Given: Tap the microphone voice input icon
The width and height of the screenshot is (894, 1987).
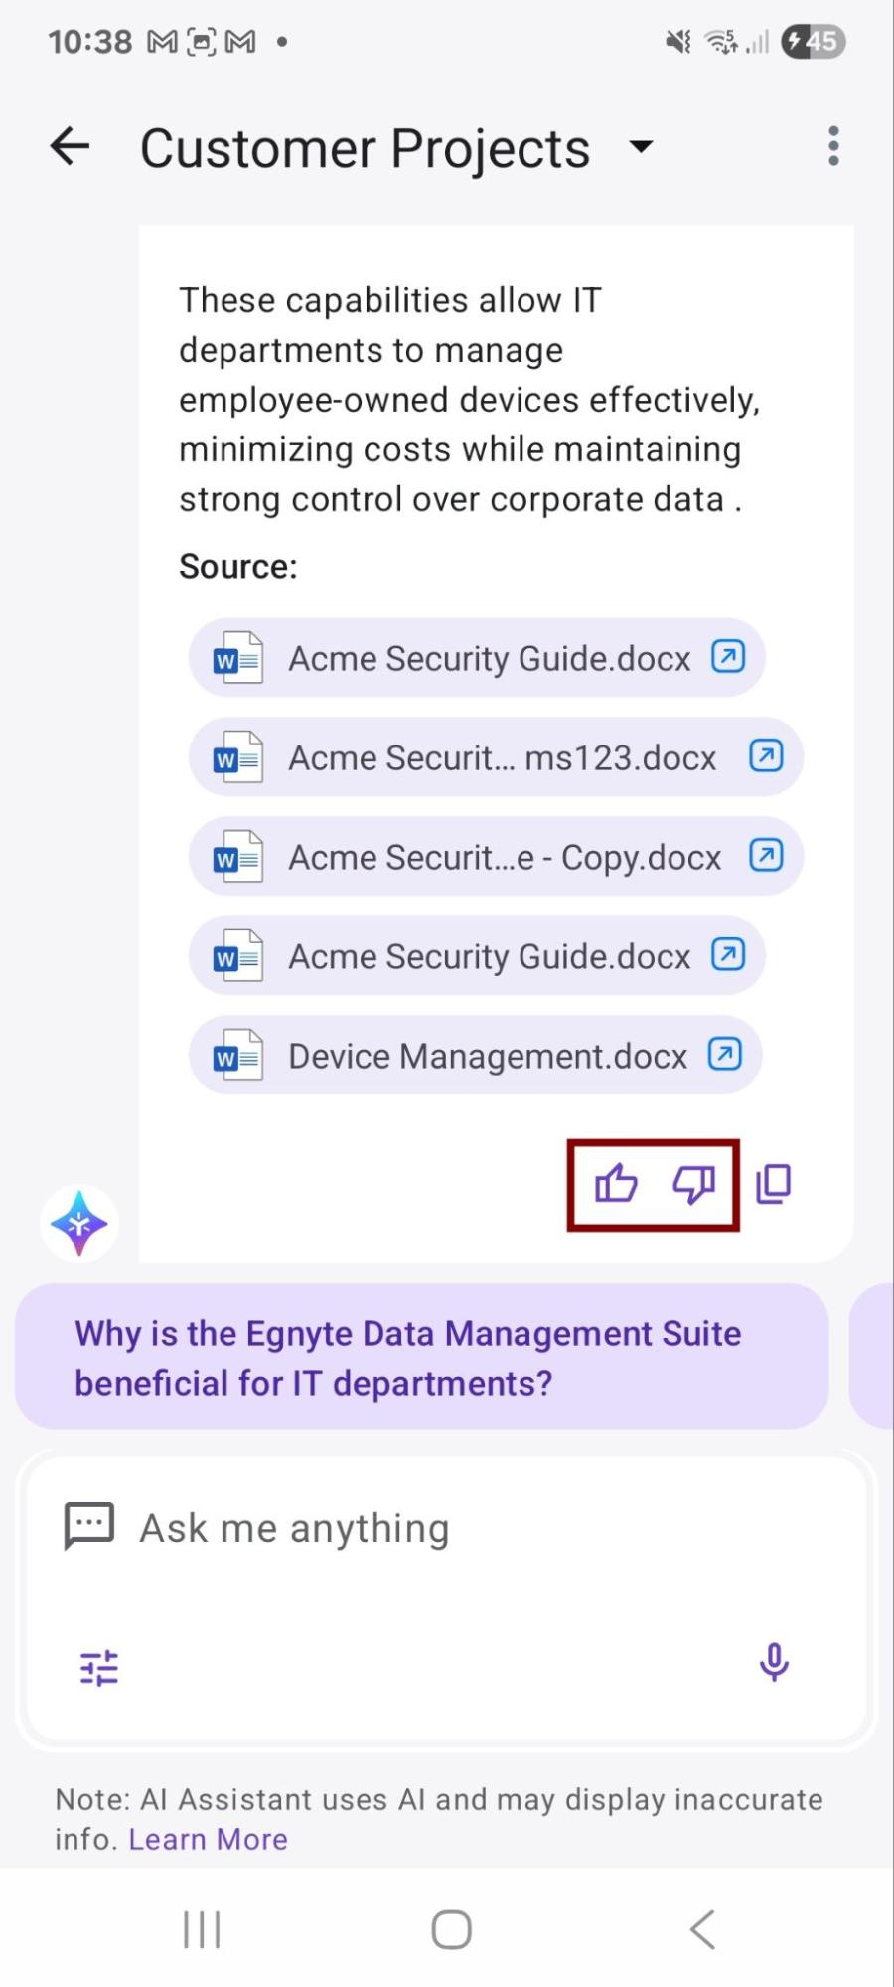Looking at the screenshot, I should click(774, 1662).
